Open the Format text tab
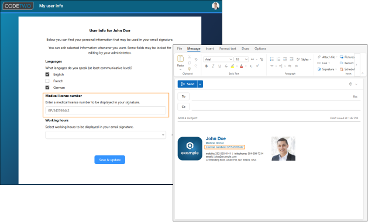Viewport: 368px width, 223px height. pyautogui.click(x=228, y=48)
